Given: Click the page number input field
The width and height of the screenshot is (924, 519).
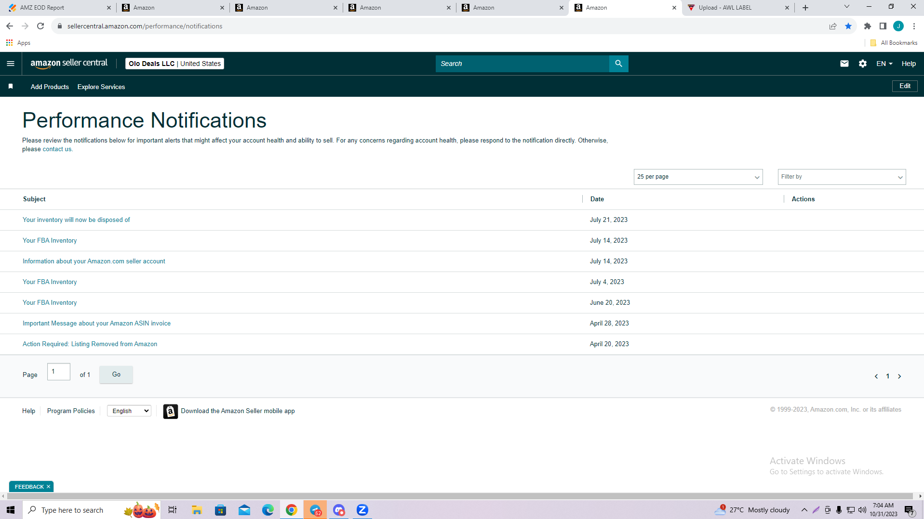Looking at the screenshot, I should tap(59, 372).
